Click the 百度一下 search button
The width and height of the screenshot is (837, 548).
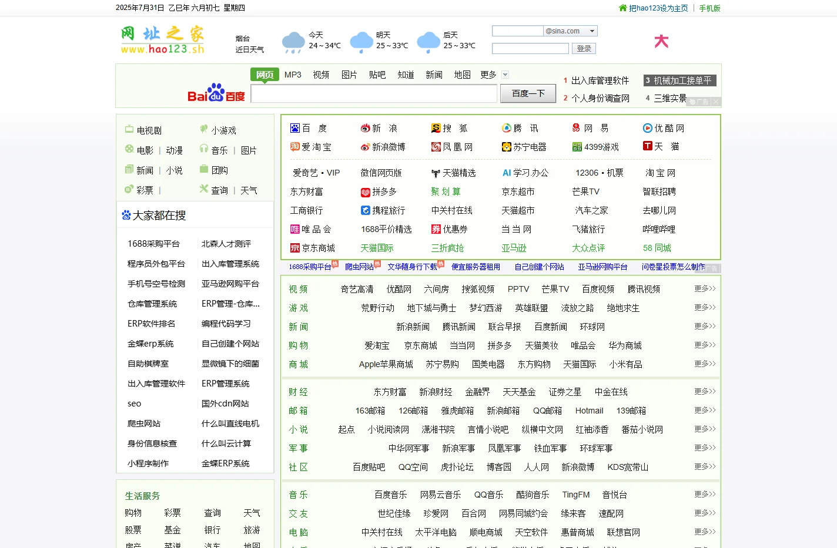click(x=528, y=93)
